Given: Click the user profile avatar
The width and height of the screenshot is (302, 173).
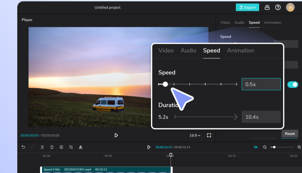Looking at the screenshot, I should 290,7.
